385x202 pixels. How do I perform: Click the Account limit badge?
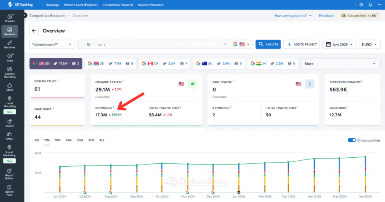click(x=360, y=15)
